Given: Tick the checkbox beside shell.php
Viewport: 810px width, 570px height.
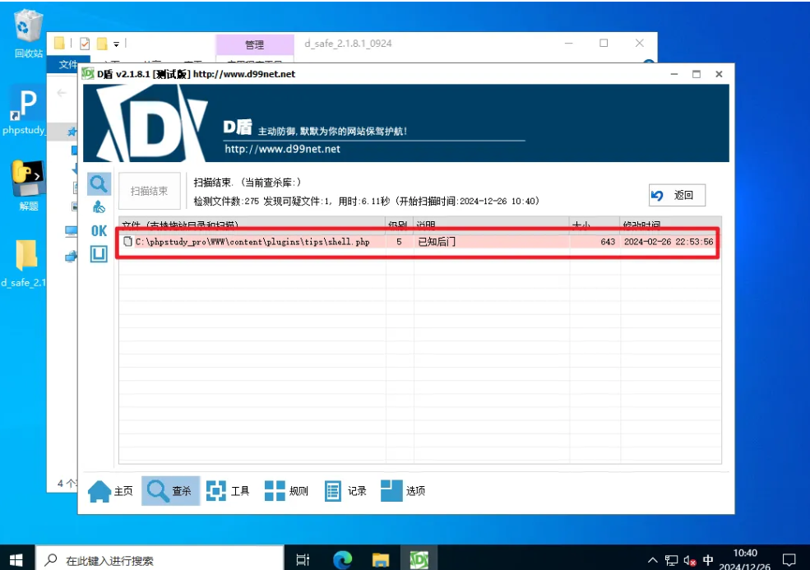Looking at the screenshot, I should click(x=127, y=241).
